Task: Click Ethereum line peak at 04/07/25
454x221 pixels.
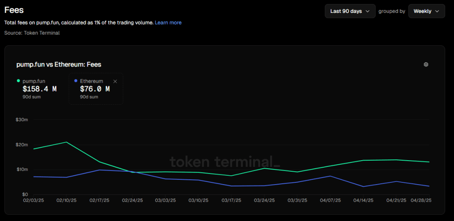Action: click(330, 176)
